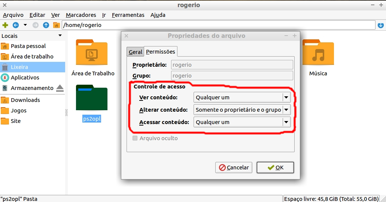This screenshot has height=202, width=386.
Task: Select the ps2opl folder icon
Action: pos(92,98)
